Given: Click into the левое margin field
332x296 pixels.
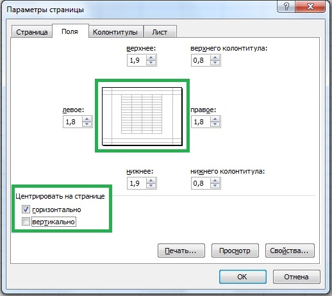Looking at the screenshot, I should click(x=72, y=122).
